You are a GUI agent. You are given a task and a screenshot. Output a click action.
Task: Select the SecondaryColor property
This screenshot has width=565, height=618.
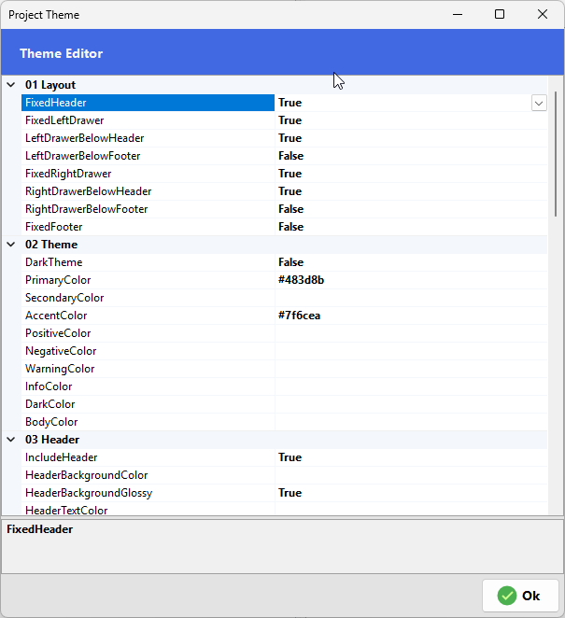pyautogui.click(x=148, y=298)
